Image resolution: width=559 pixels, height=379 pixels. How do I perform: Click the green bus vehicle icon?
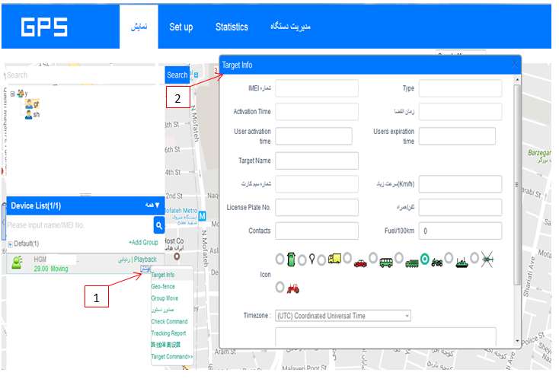(386, 263)
